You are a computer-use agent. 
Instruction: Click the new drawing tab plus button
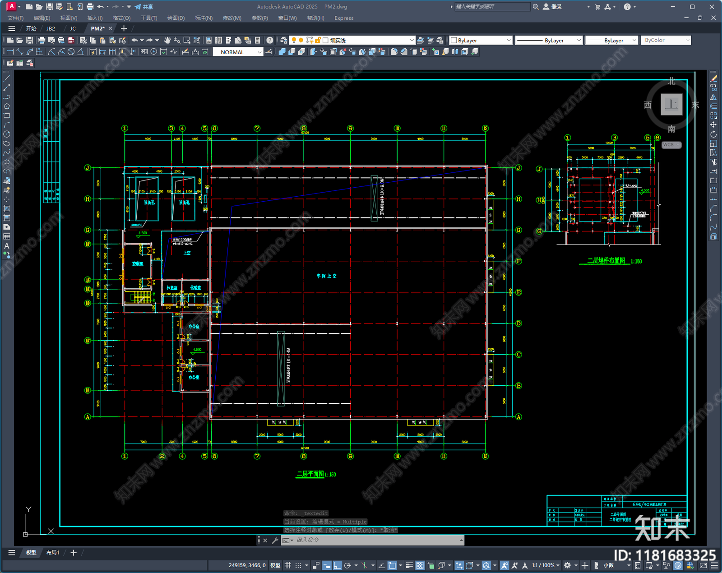pos(124,28)
